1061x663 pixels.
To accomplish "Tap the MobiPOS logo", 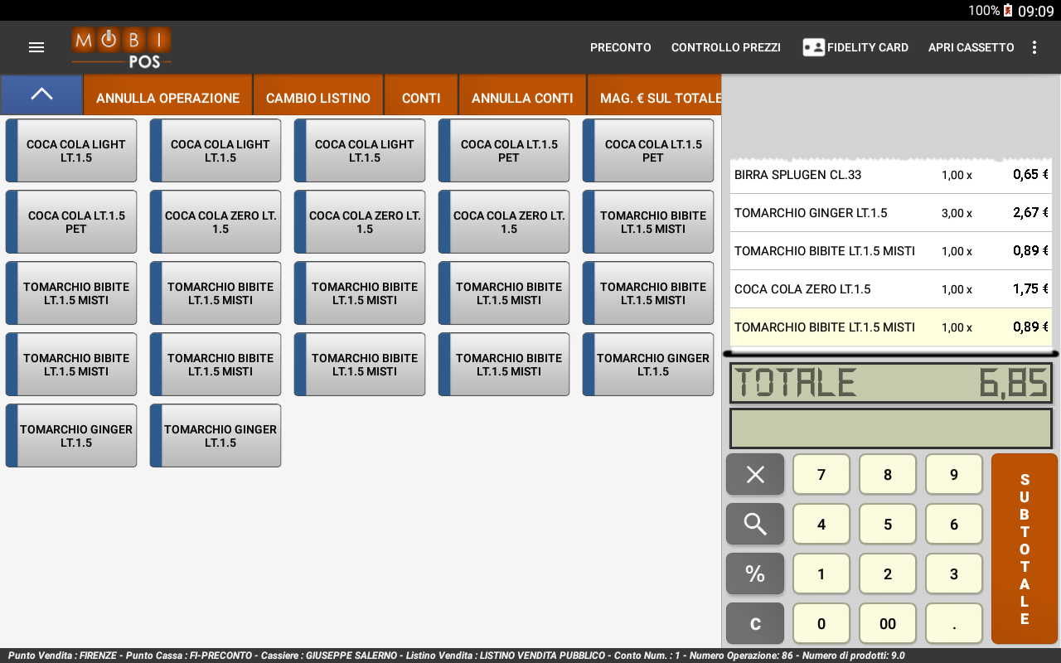I will pos(121,47).
